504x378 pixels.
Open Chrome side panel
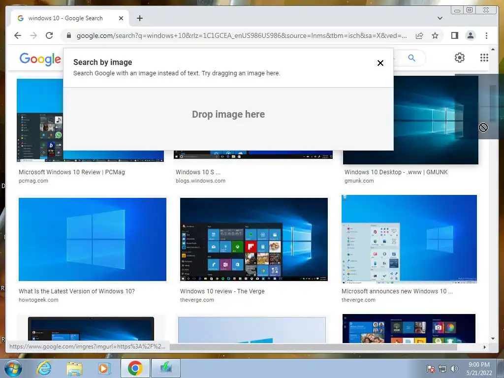(x=454, y=35)
